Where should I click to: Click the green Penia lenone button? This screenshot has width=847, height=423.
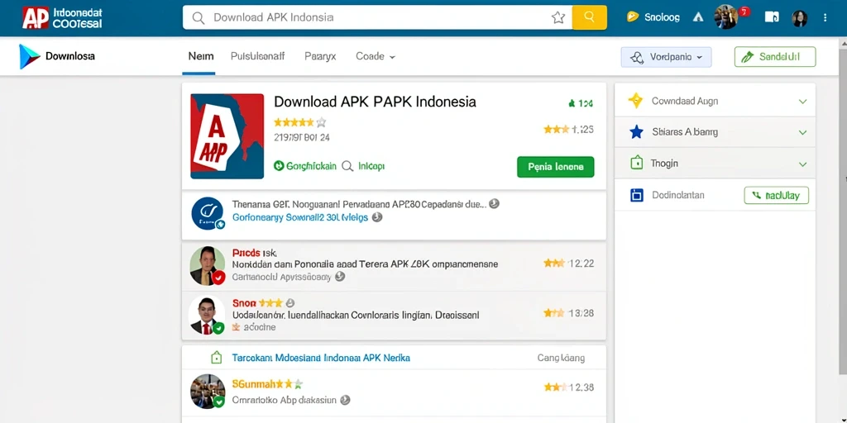point(555,167)
